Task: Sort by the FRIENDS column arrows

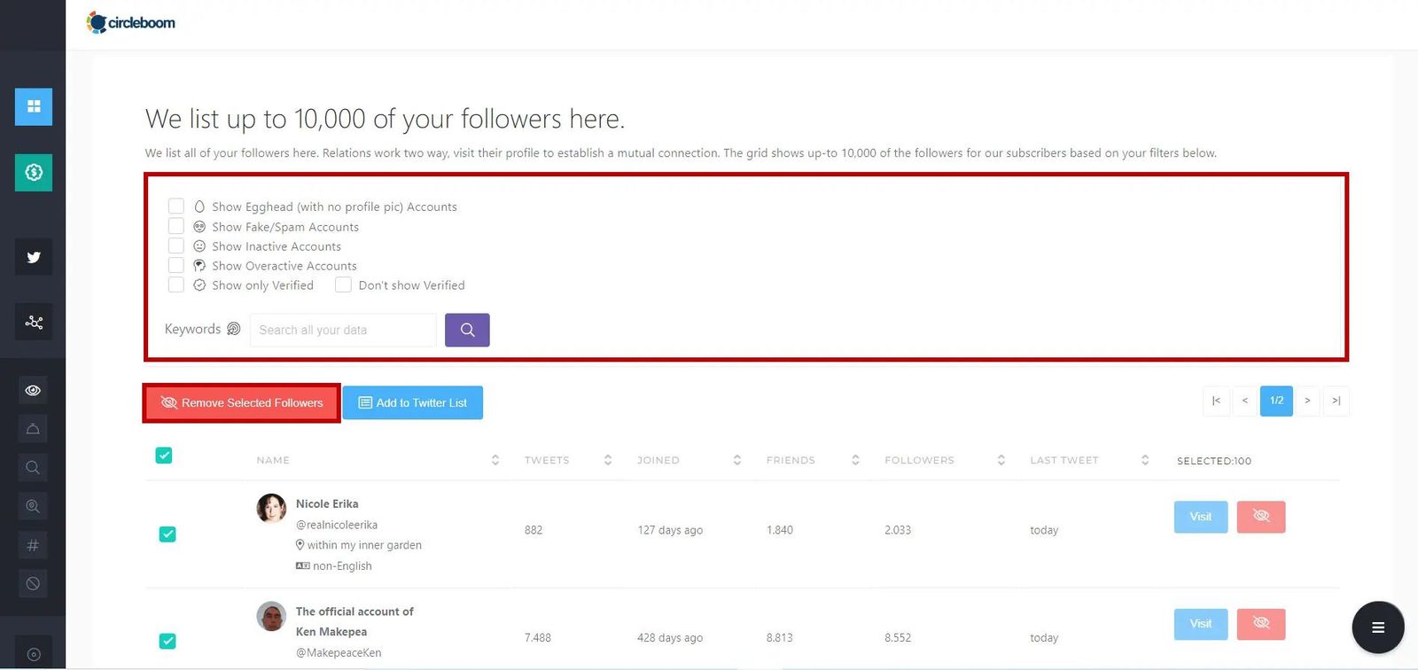Action: 855,460
